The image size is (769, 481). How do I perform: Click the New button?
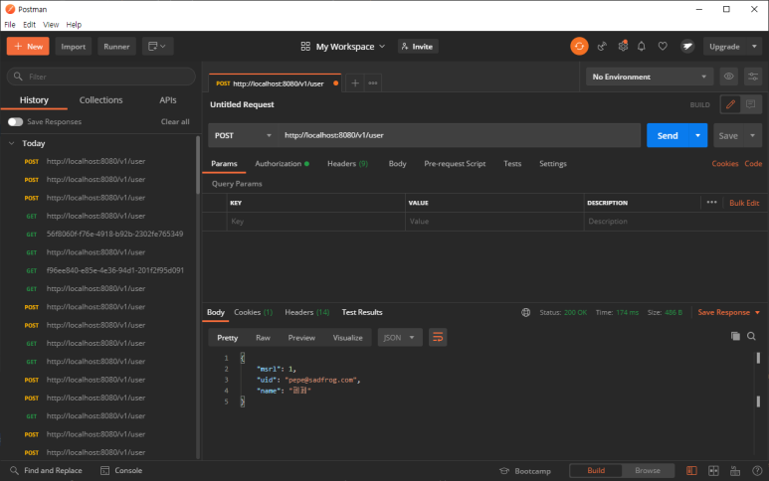28,46
